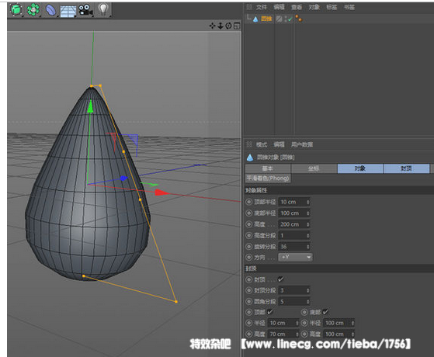
Task: Open the green array generator tool
Action: click(33, 10)
